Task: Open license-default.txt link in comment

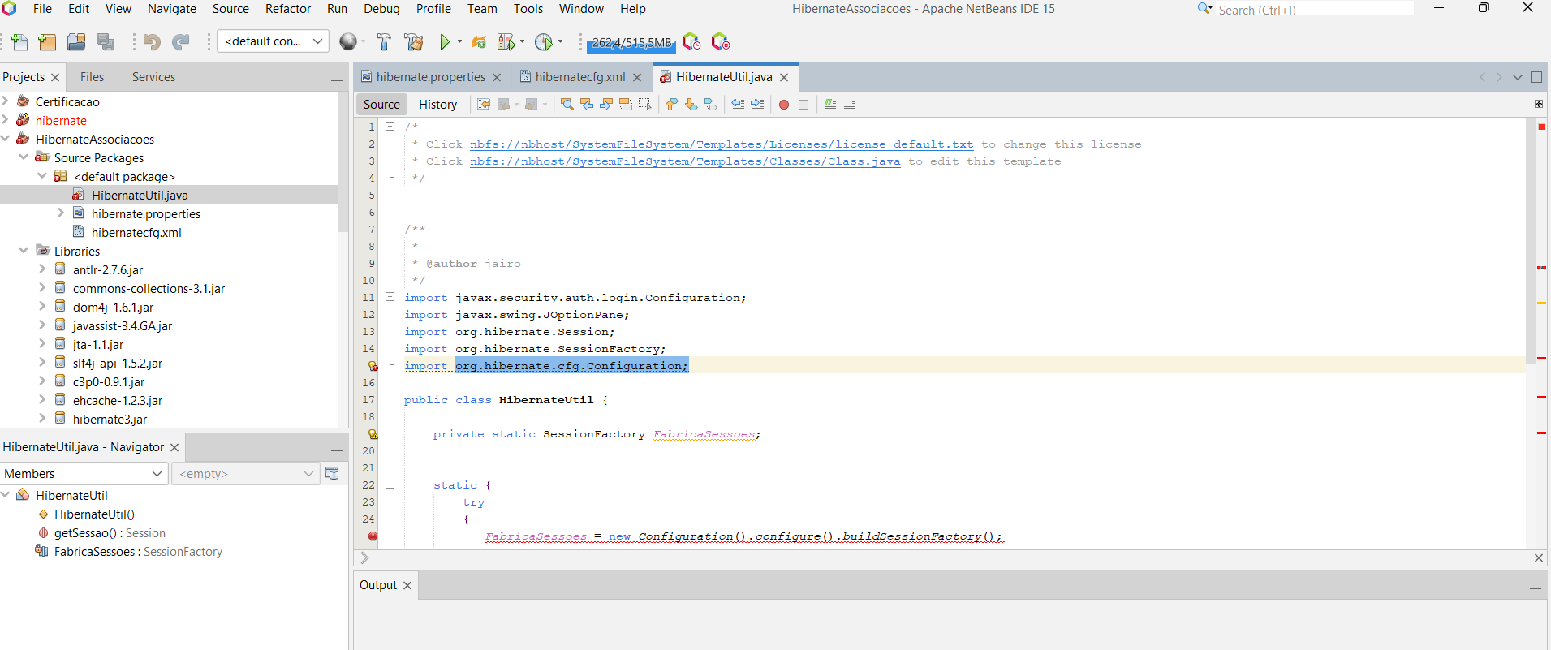Action: (x=722, y=144)
